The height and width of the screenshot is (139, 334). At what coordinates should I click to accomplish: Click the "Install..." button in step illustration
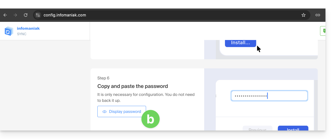click(240, 43)
